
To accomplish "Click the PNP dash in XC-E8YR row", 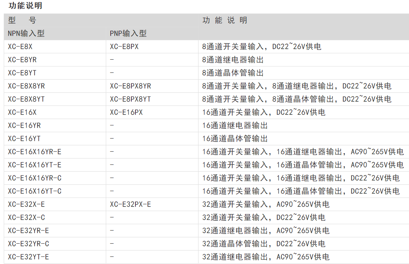I will (112, 60).
